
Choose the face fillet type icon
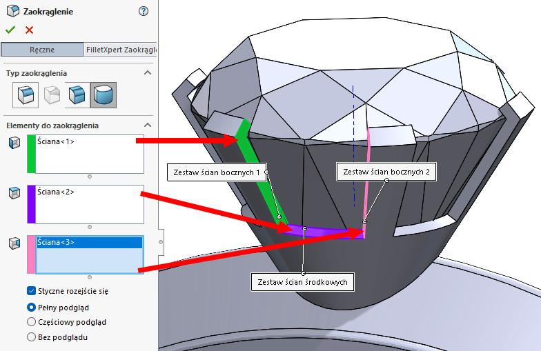[78, 94]
